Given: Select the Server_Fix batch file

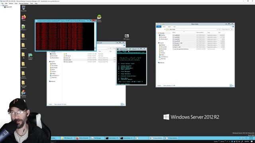Looking at the screenshot, I should click(x=67, y=58).
